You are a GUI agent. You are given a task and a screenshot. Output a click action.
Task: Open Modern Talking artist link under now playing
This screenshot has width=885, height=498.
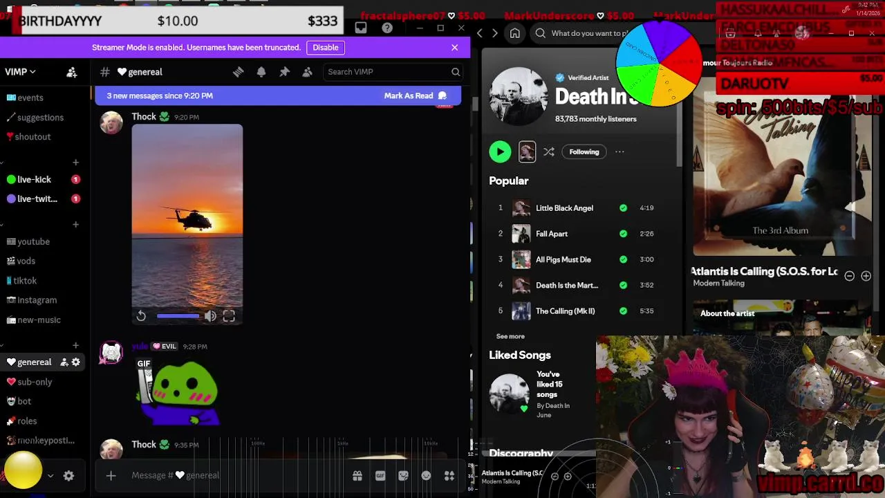pyautogui.click(x=718, y=284)
